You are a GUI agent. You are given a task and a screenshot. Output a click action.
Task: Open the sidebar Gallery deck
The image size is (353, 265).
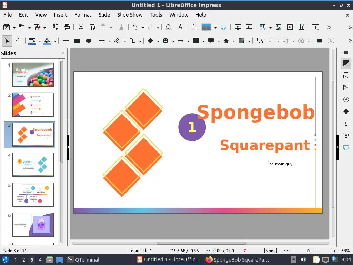(x=346, y=87)
